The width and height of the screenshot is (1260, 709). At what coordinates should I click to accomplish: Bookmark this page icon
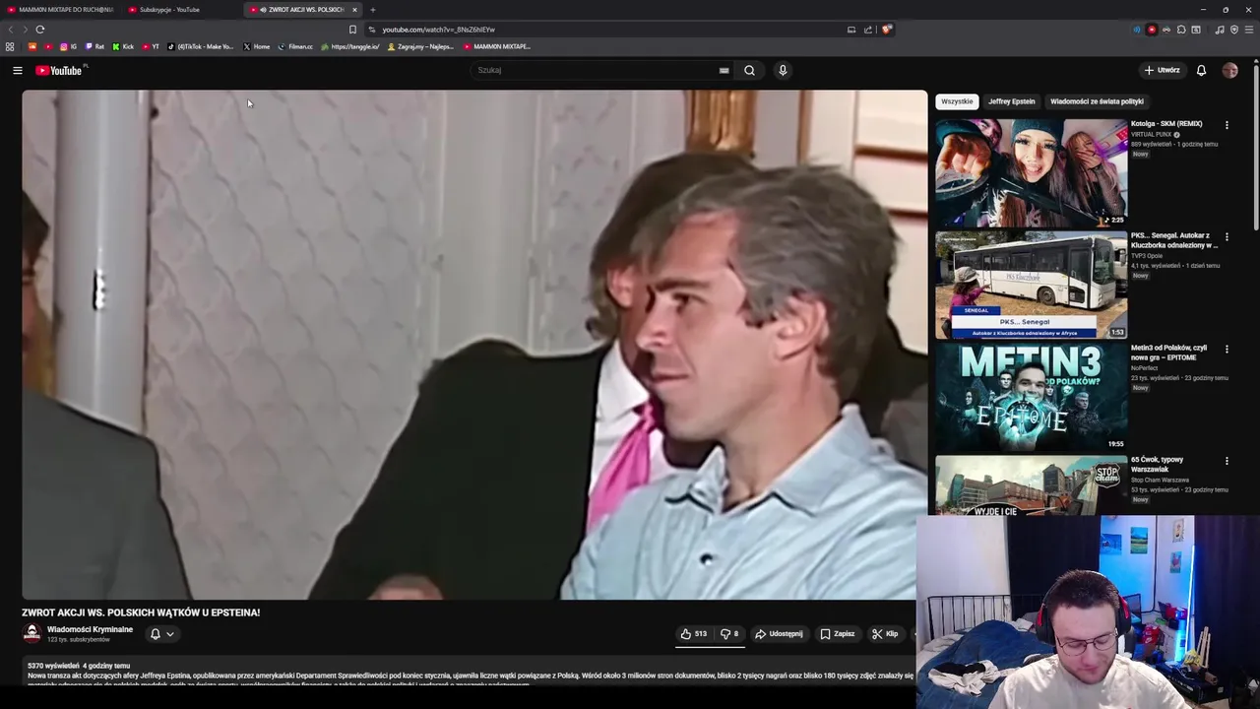(352, 30)
